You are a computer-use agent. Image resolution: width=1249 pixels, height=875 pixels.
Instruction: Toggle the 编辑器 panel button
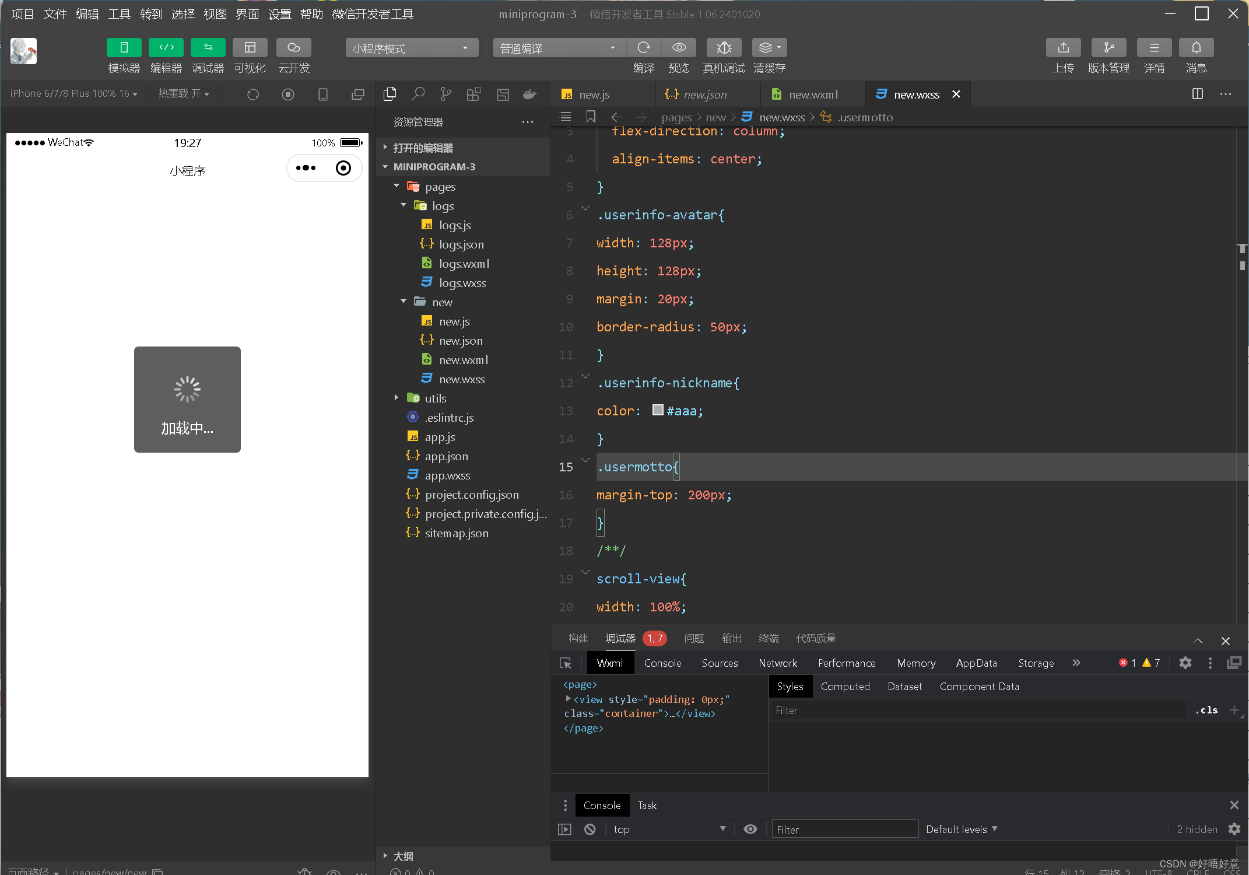pos(166,48)
